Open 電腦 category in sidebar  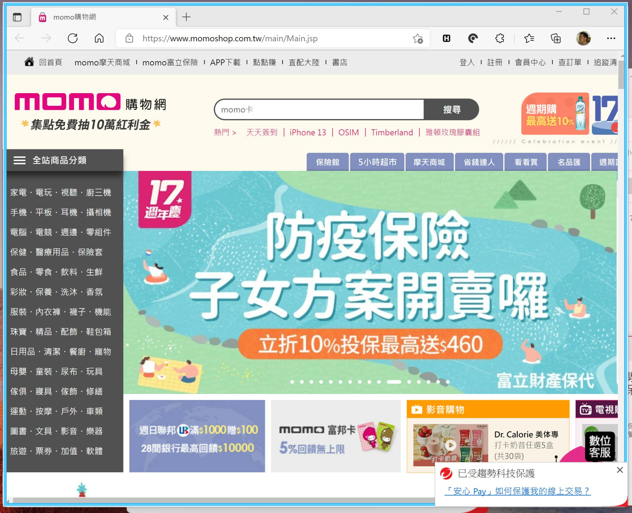(x=19, y=232)
